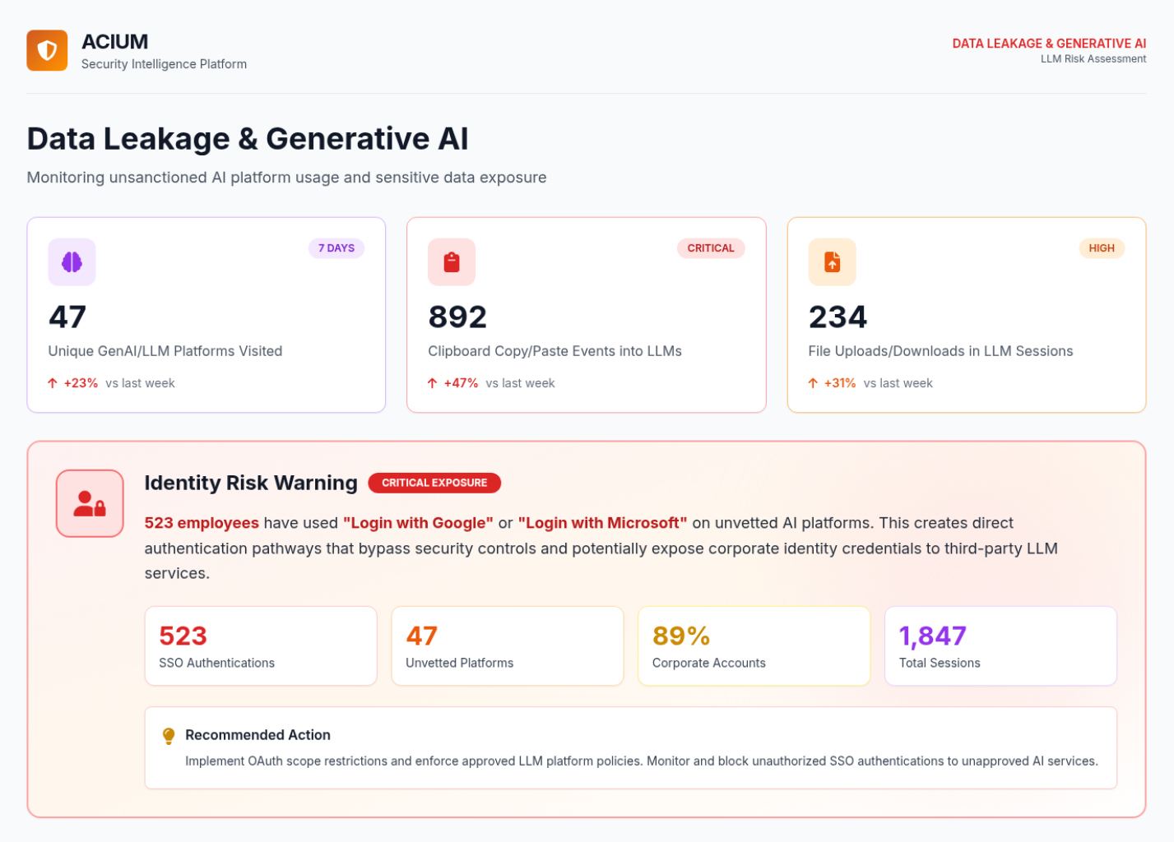The image size is (1174, 842).
Task: Click the 523 employees link
Action: 201,522
